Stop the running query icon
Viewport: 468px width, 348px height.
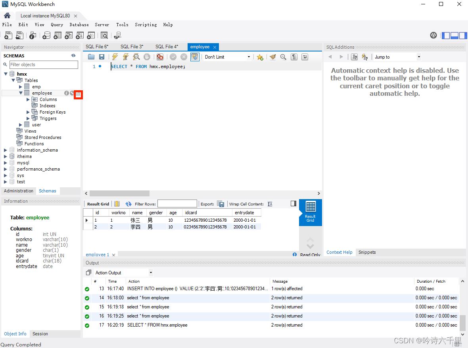pos(147,57)
